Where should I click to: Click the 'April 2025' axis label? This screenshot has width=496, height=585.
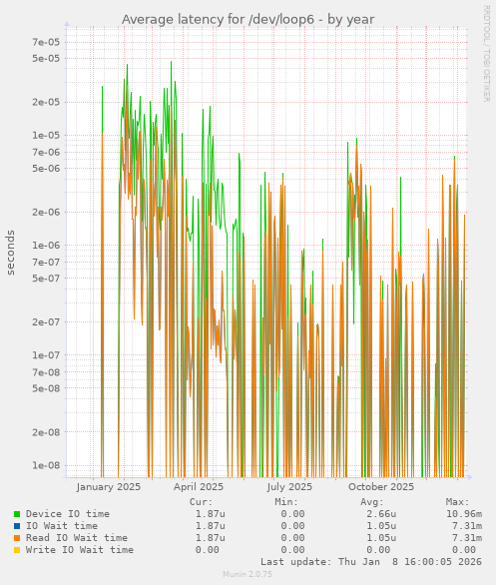pyautogui.click(x=199, y=487)
